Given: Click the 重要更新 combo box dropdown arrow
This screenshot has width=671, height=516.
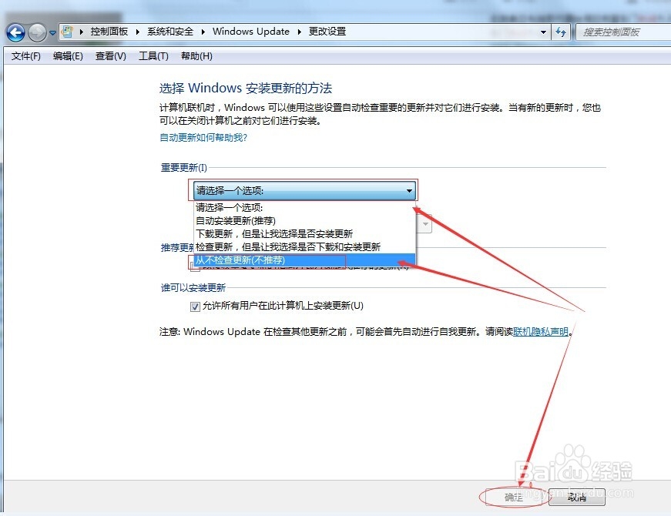Looking at the screenshot, I should click(409, 190).
